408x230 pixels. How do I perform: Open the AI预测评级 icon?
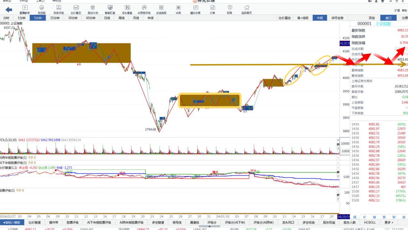144,9
